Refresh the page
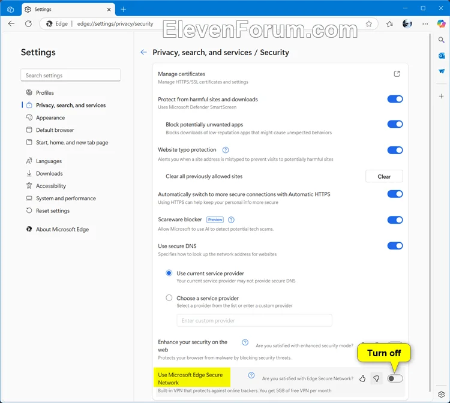The width and height of the screenshot is (450, 403). tap(28, 24)
